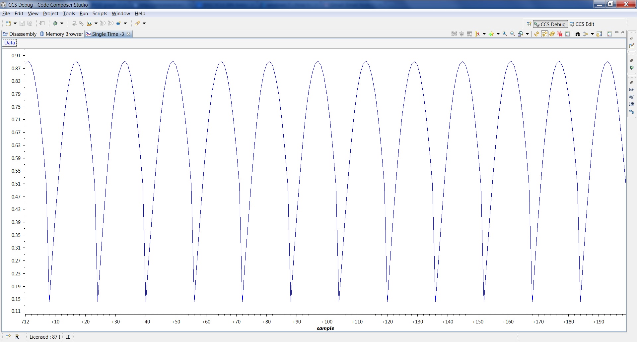The image size is (637, 342).
Task: Open the graph Display Properties icon
Action: 568,34
